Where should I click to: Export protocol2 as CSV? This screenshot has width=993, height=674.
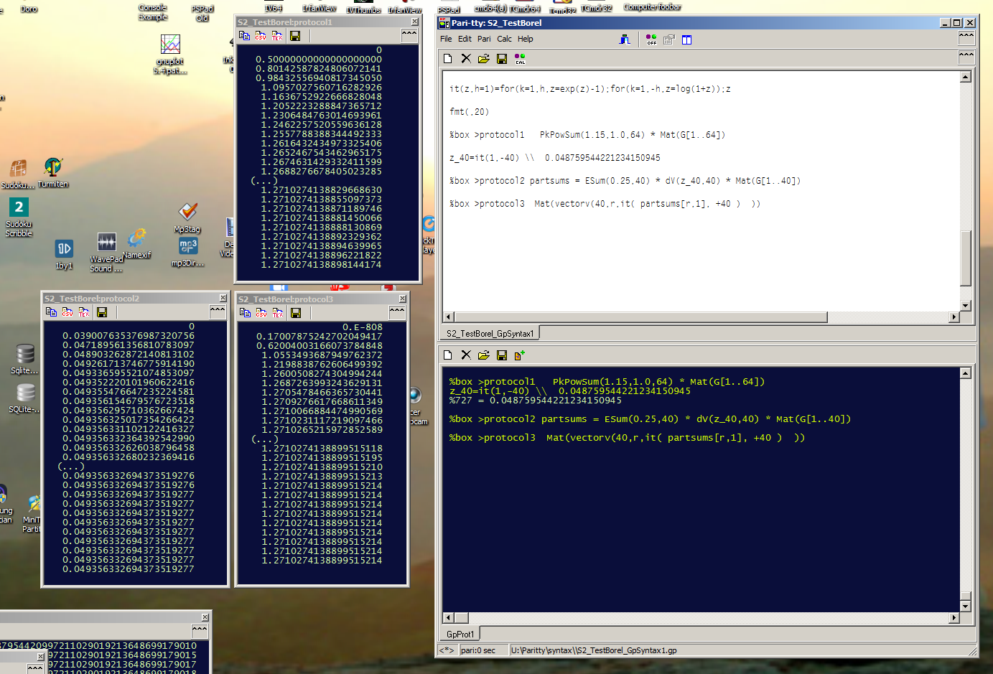coord(67,312)
